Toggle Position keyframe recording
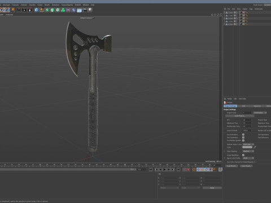 click(x=198, y=170)
